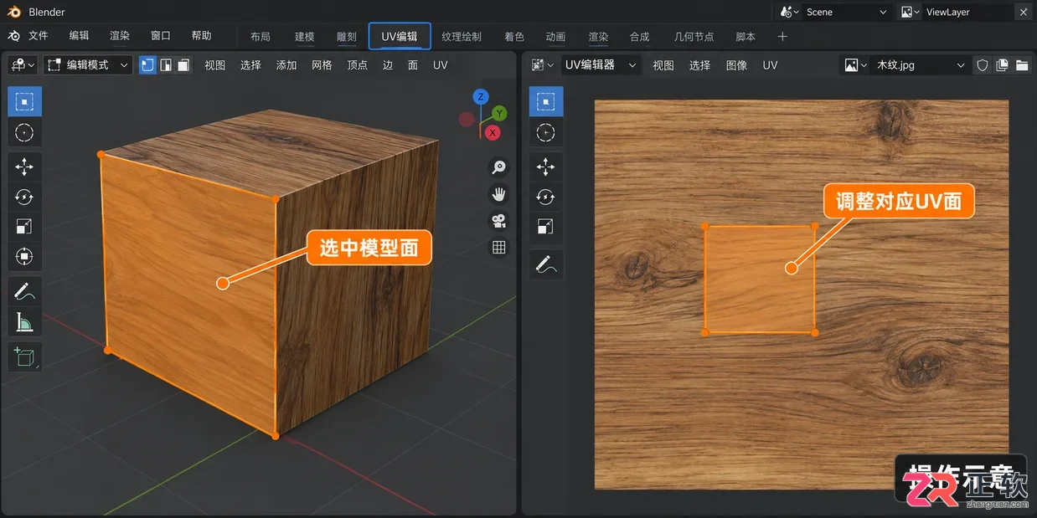Activate 2D Cursor tool in UV editor
1037x518 pixels.
(546, 132)
